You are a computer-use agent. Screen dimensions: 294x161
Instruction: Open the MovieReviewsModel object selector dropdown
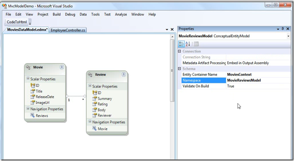(289, 36)
